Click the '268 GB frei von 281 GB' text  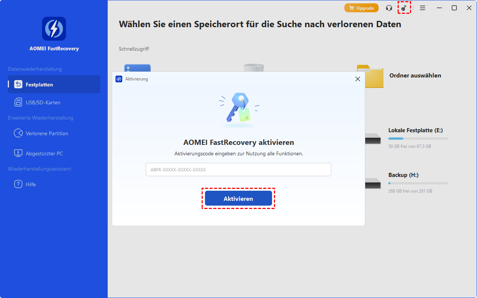410,191
